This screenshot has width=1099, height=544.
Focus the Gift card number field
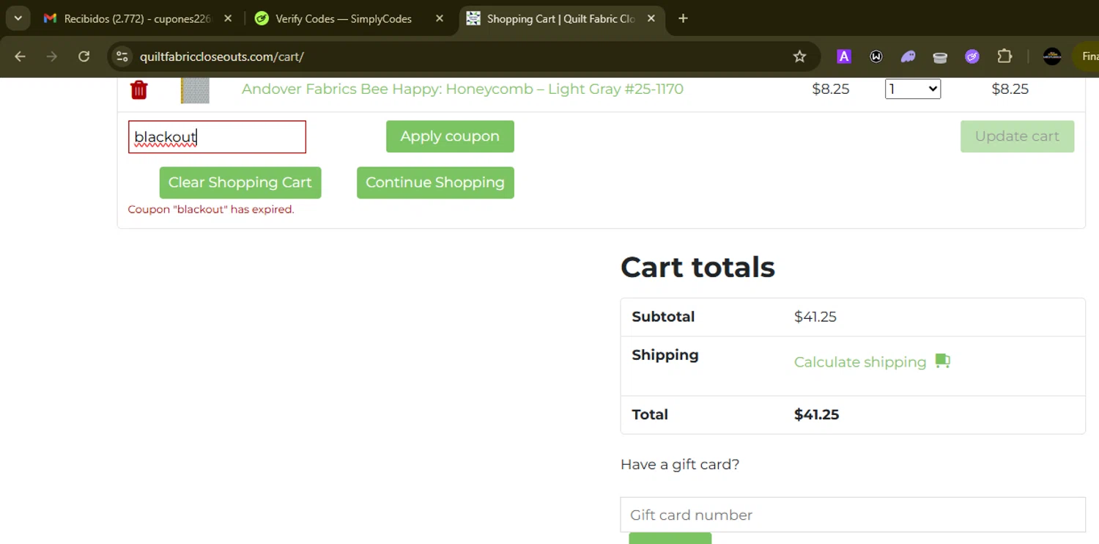(853, 515)
